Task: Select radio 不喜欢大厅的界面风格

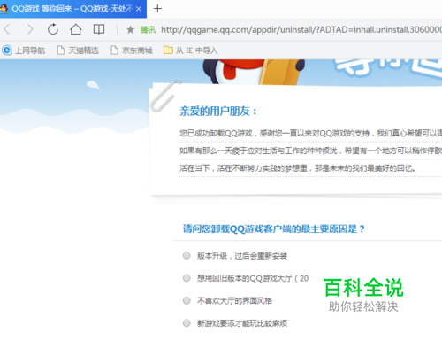Action: point(187,300)
